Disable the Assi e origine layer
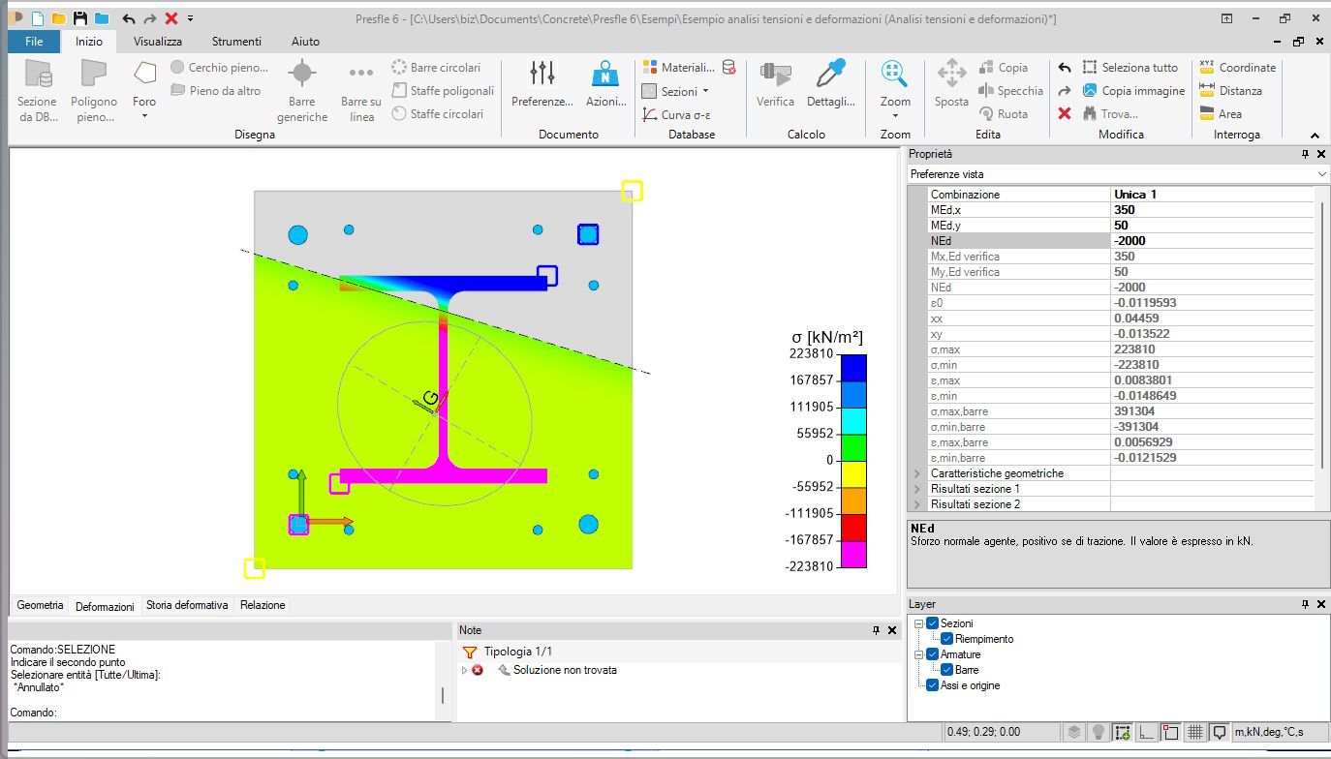Viewport: 1331px width, 759px height. [933, 685]
